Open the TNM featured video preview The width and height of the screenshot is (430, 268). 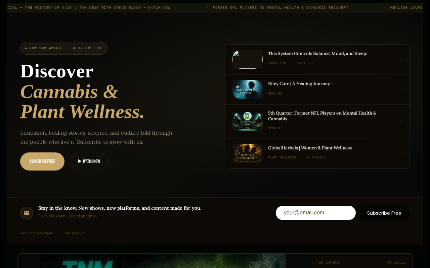click(x=163, y=261)
